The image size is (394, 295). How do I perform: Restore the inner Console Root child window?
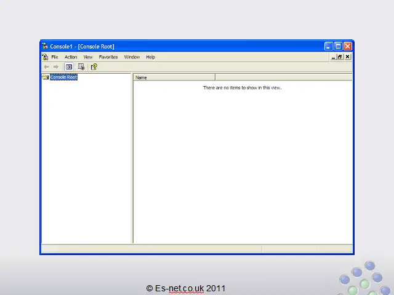coord(340,57)
